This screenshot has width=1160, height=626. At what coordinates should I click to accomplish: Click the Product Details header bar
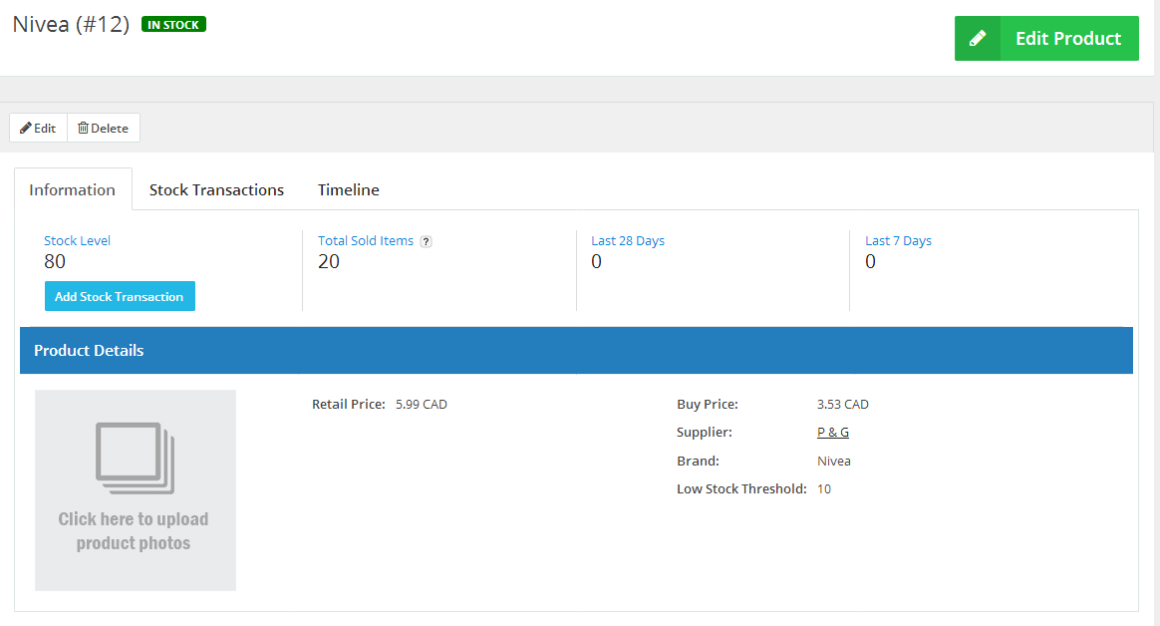tap(576, 350)
